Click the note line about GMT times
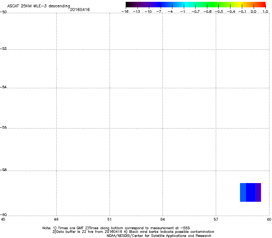Screen dimensions: 272x238 pos(116,228)
